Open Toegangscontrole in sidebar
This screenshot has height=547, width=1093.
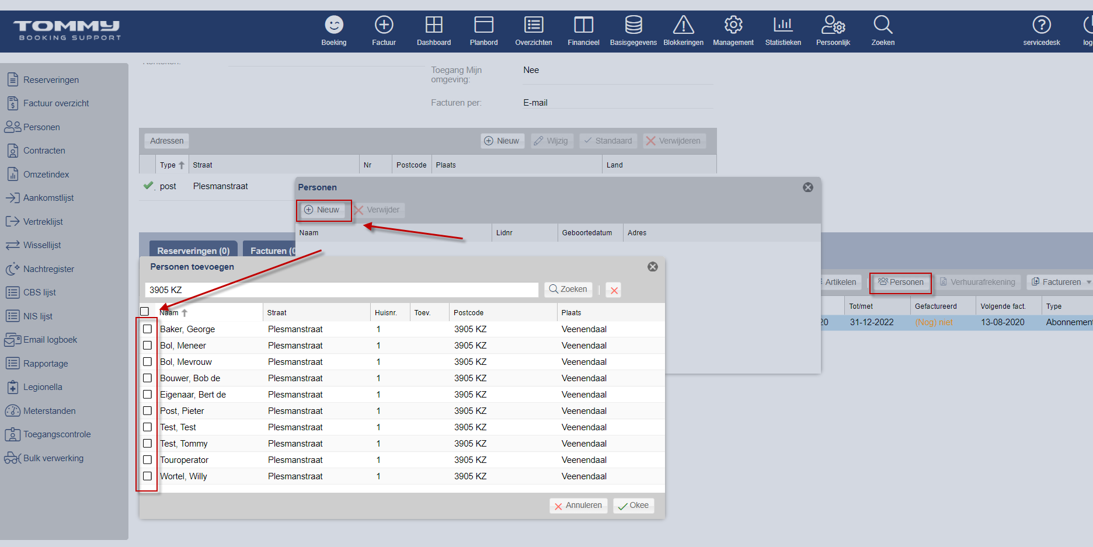tap(57, 434)
